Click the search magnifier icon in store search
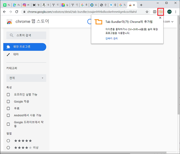This screenshot has height=154, width=180. (11, 35)
